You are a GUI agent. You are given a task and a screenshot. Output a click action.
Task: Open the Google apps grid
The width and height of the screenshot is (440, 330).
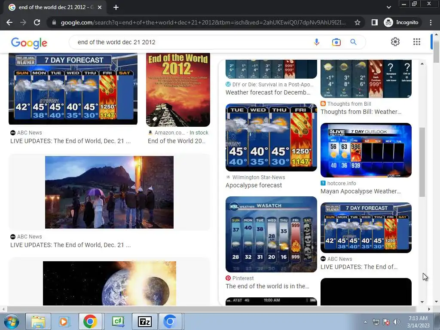pos(417,42)
